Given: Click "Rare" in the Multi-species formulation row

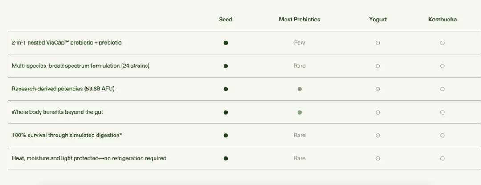Looking at the screenshot, I should [300, 66].
